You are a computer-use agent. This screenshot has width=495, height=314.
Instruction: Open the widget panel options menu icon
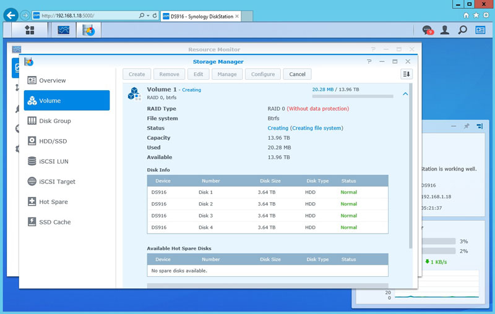(x=480, y=126)
